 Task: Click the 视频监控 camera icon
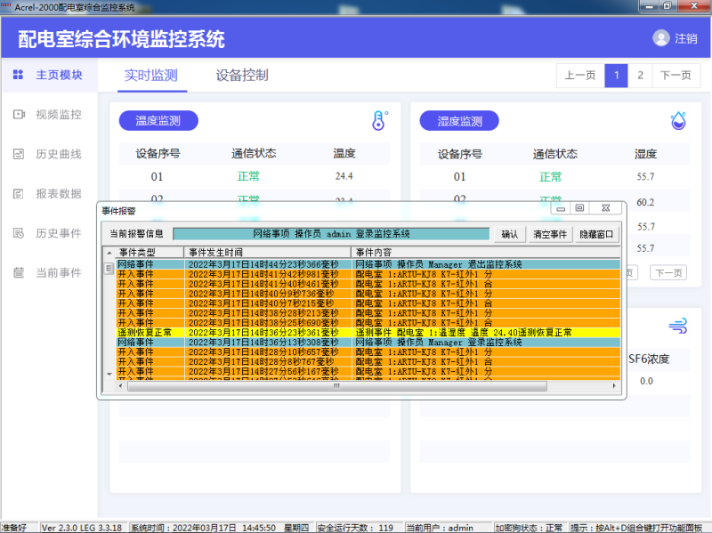pos(19,115)
